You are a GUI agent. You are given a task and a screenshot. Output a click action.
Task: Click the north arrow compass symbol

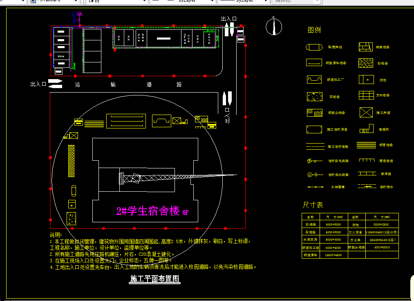pos(273,27)
